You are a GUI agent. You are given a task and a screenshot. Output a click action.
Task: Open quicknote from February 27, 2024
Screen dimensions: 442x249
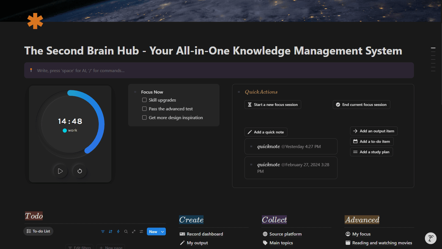291,168
